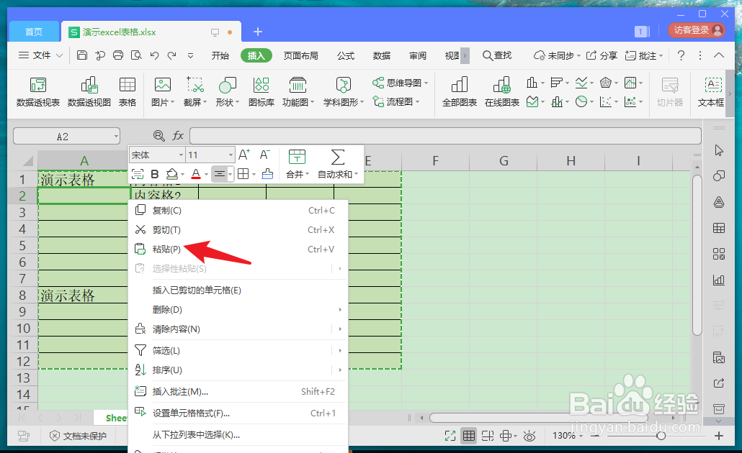Toggle bold formatting in the mini toolbar
This screenshot has height=453, width=742.
click(x=155, y=173)
